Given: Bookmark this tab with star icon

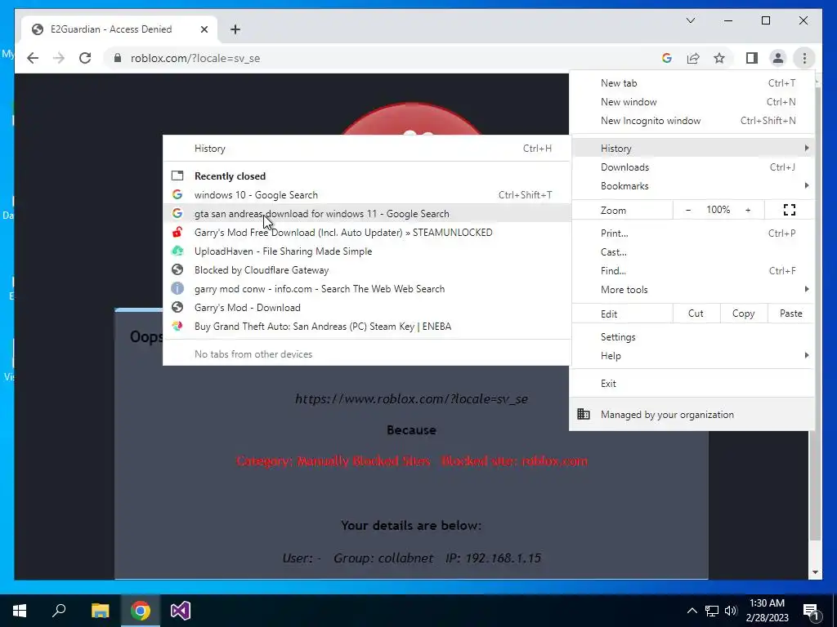Looking at the screenshot, I should (x=719, y=58).
